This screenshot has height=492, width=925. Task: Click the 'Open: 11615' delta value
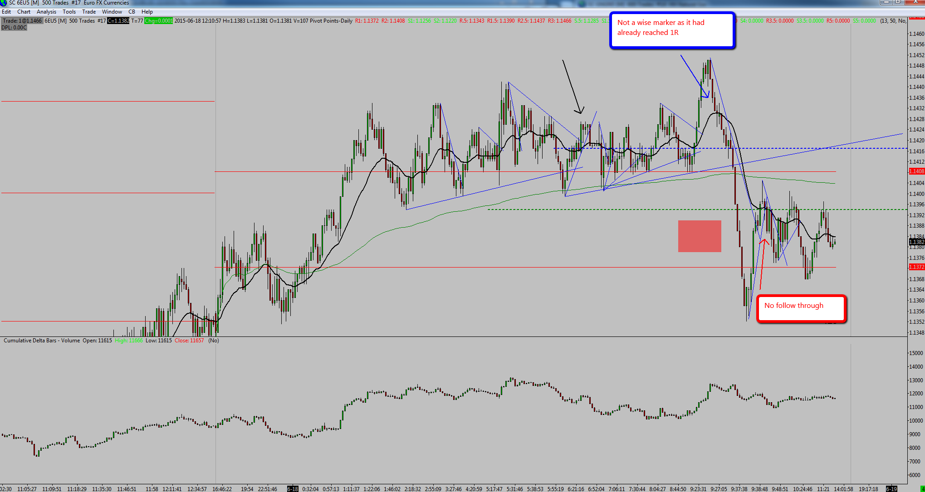pyautogui.click(x=97, y=341)
